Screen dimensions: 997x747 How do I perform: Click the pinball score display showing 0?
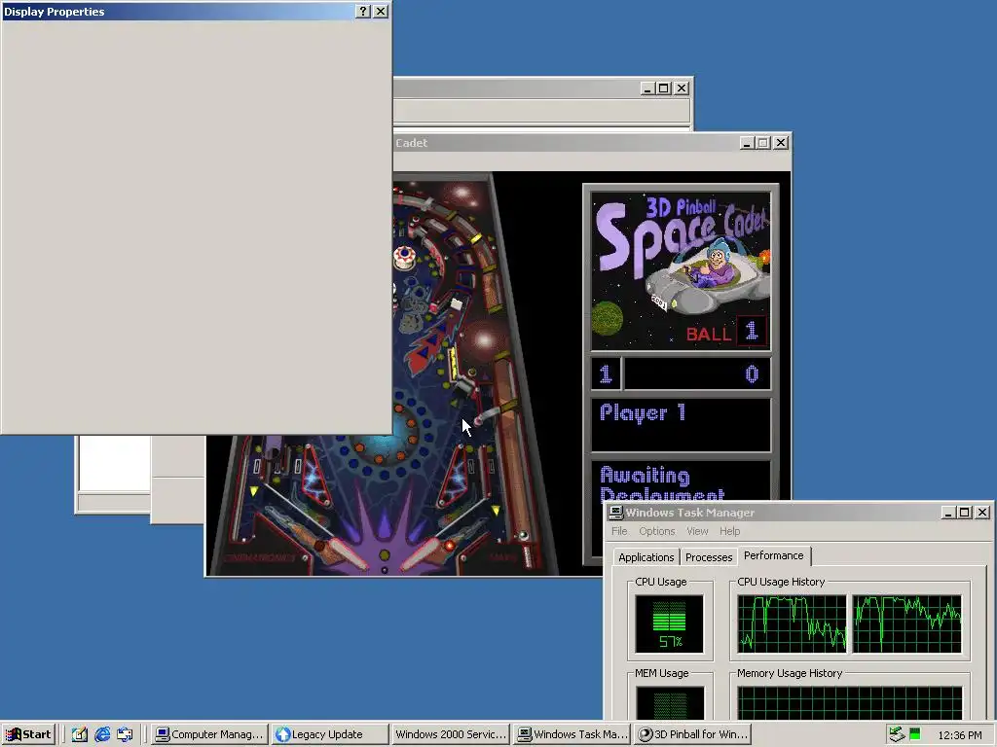tap(697, 374)
